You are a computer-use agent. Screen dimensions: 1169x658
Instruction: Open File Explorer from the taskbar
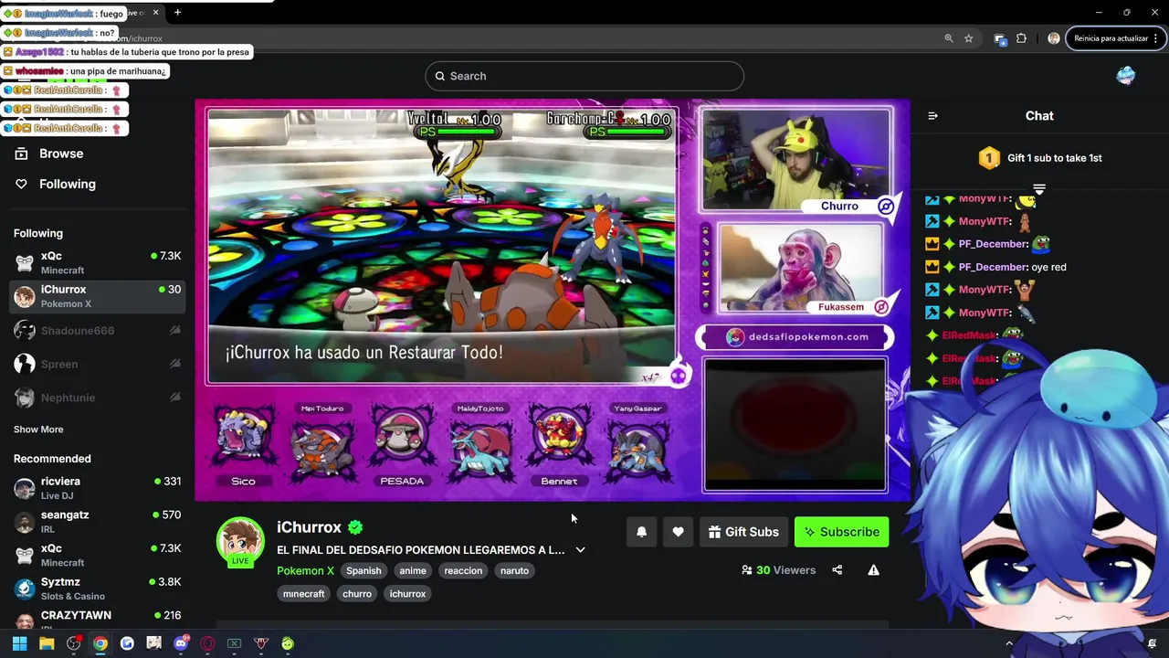coord(47,644)
